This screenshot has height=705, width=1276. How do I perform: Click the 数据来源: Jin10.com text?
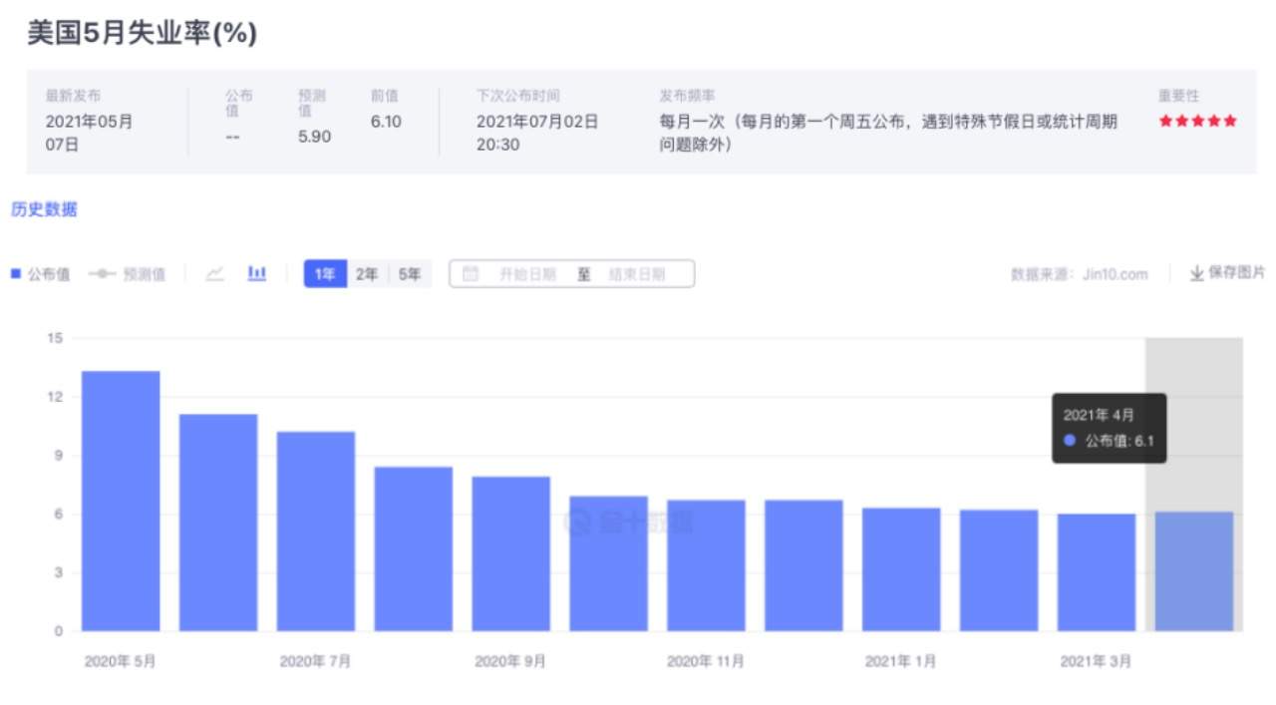(1080, 274)
